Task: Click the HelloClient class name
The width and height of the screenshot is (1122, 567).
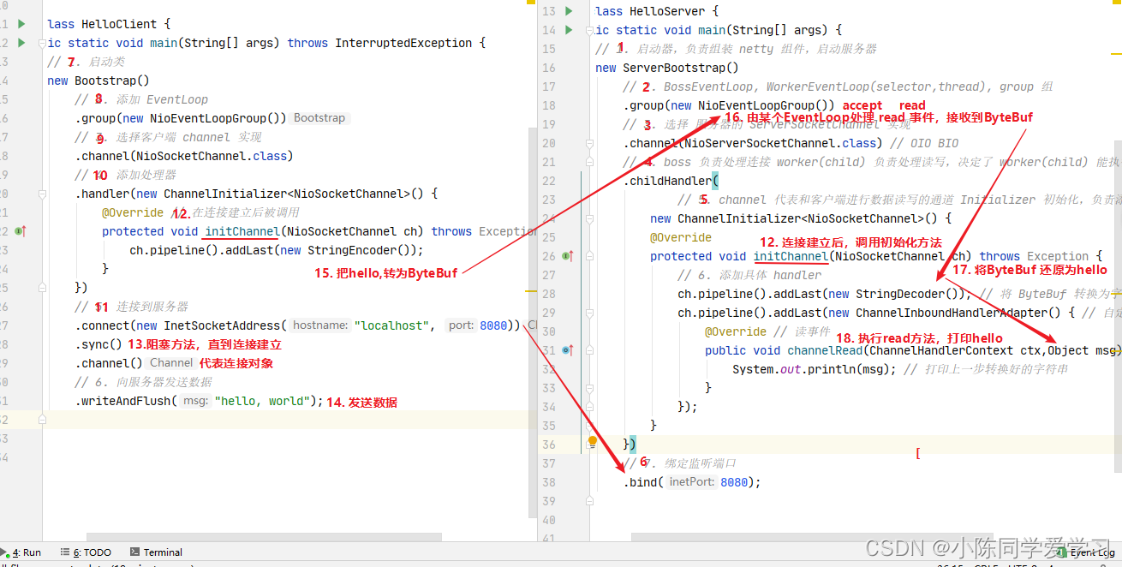Action: point(119,24)
